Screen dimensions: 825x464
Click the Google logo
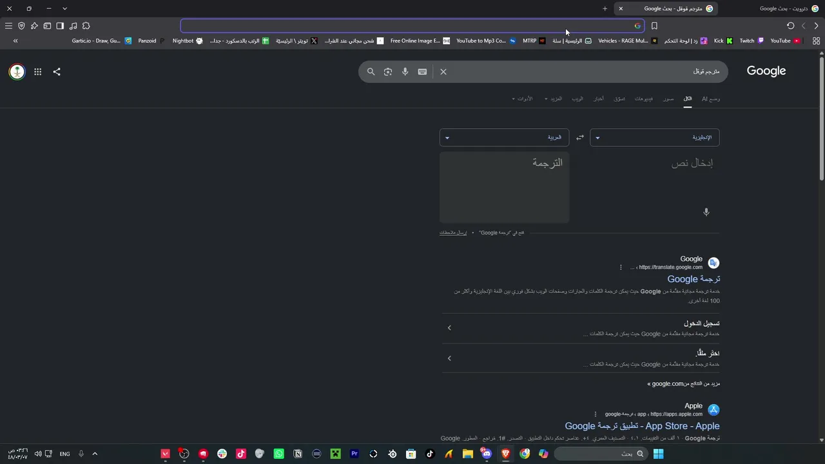coord(766,71)
